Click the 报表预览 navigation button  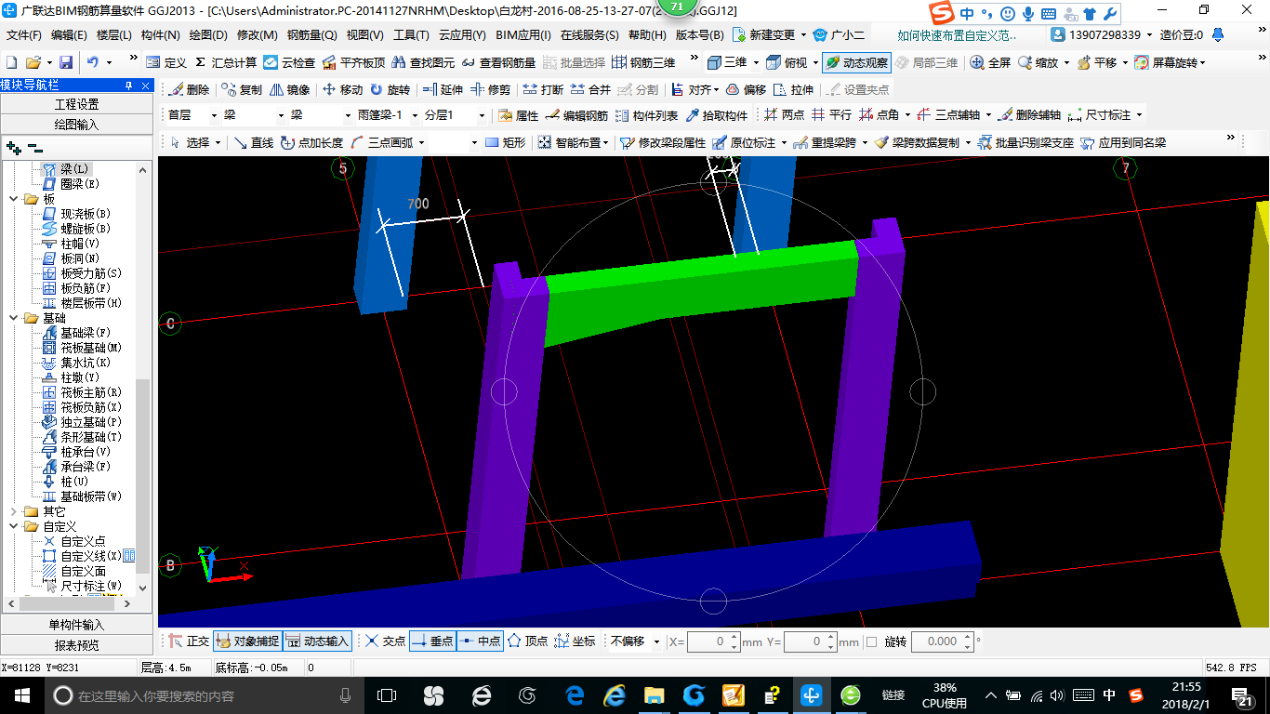tap(76, 644)
